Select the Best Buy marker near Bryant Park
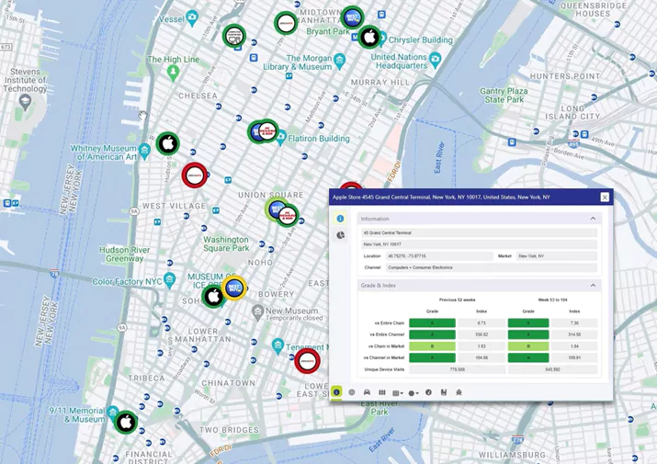 tap(352, 17)
